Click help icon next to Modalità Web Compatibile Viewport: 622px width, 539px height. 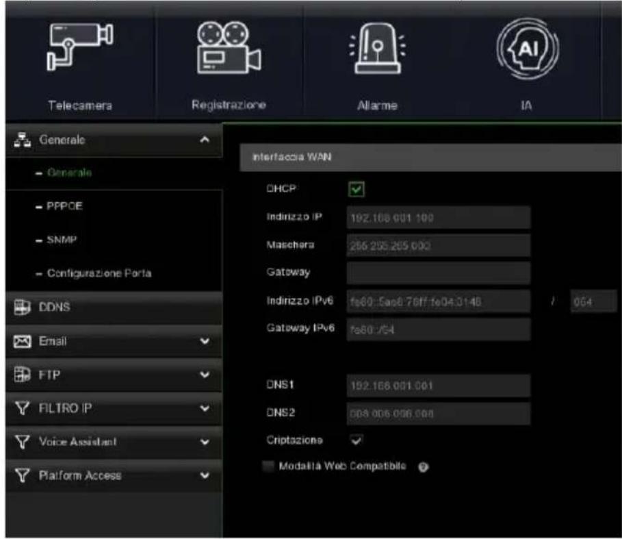(424, 467)
